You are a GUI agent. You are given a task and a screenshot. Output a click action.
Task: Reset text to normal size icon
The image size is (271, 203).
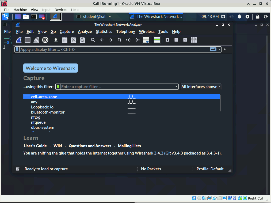(x=185, y=40)
